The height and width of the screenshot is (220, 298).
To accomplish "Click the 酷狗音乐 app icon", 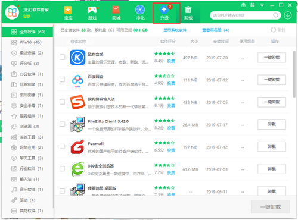I will 77,58.
